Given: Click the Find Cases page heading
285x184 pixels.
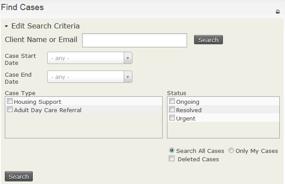Looking at the screenshot, I should (22, 7).
